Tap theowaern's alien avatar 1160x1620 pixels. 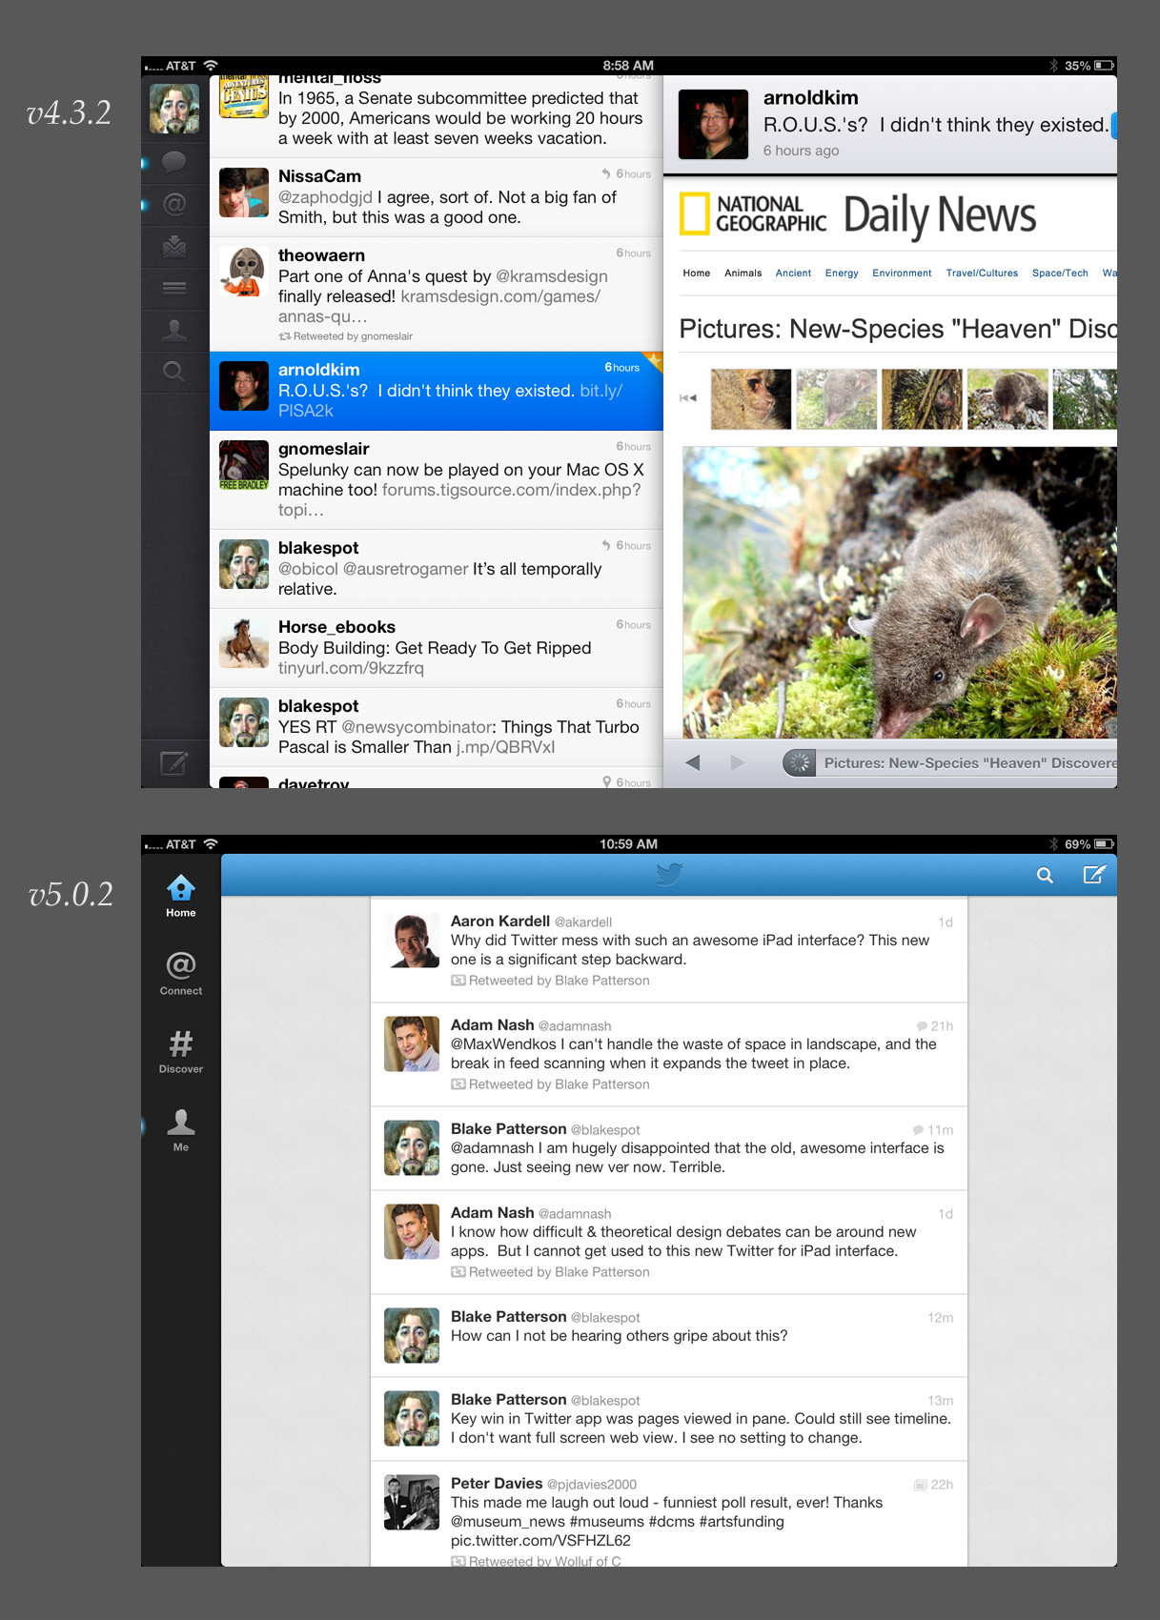244,272
